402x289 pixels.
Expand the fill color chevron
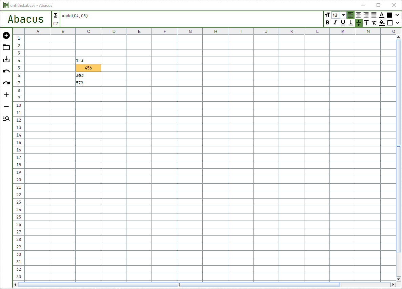pyautogui.click(x=397, y=23)
